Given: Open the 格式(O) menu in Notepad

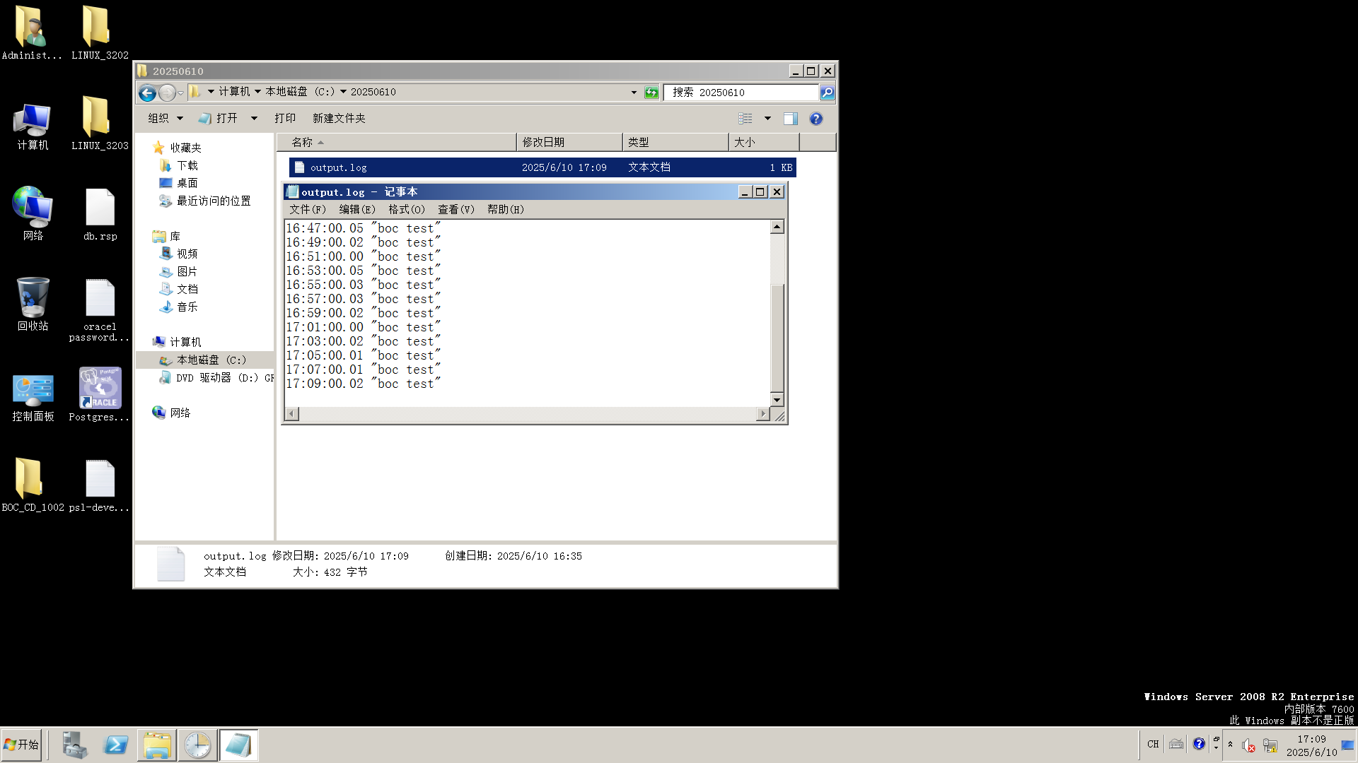Looking at the screenshot, I should (406, 210).
